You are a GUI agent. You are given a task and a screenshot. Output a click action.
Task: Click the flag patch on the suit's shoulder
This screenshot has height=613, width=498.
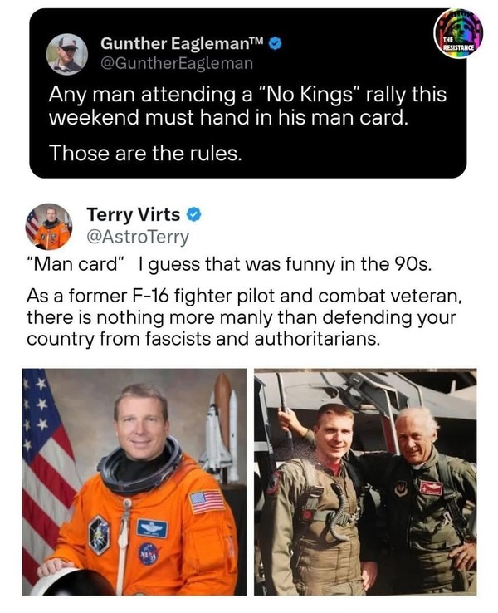[206, 501]
